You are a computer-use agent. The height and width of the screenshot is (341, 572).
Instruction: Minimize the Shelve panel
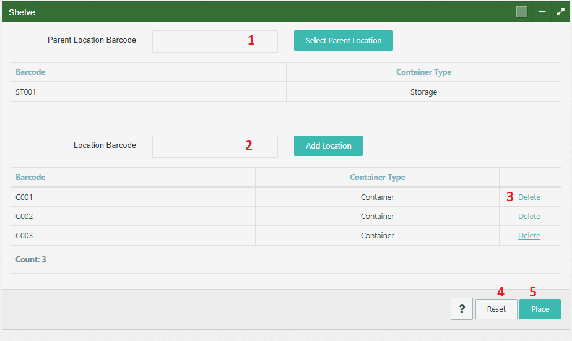(x=542, y=12)
